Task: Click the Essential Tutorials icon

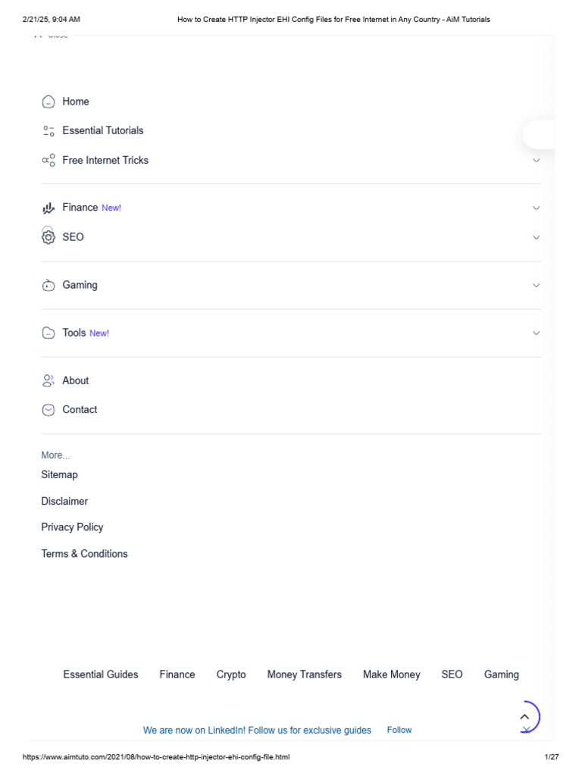Action: coord(48,131)
